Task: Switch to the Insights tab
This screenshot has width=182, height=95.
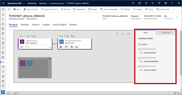Action: point(46,25)
